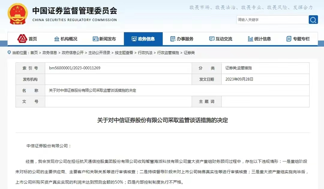The height and width of the screenshot is (189, 324).
Task: Click the building icon beside 机构概况
Action: pyautogui.click(x=56, y=38)
